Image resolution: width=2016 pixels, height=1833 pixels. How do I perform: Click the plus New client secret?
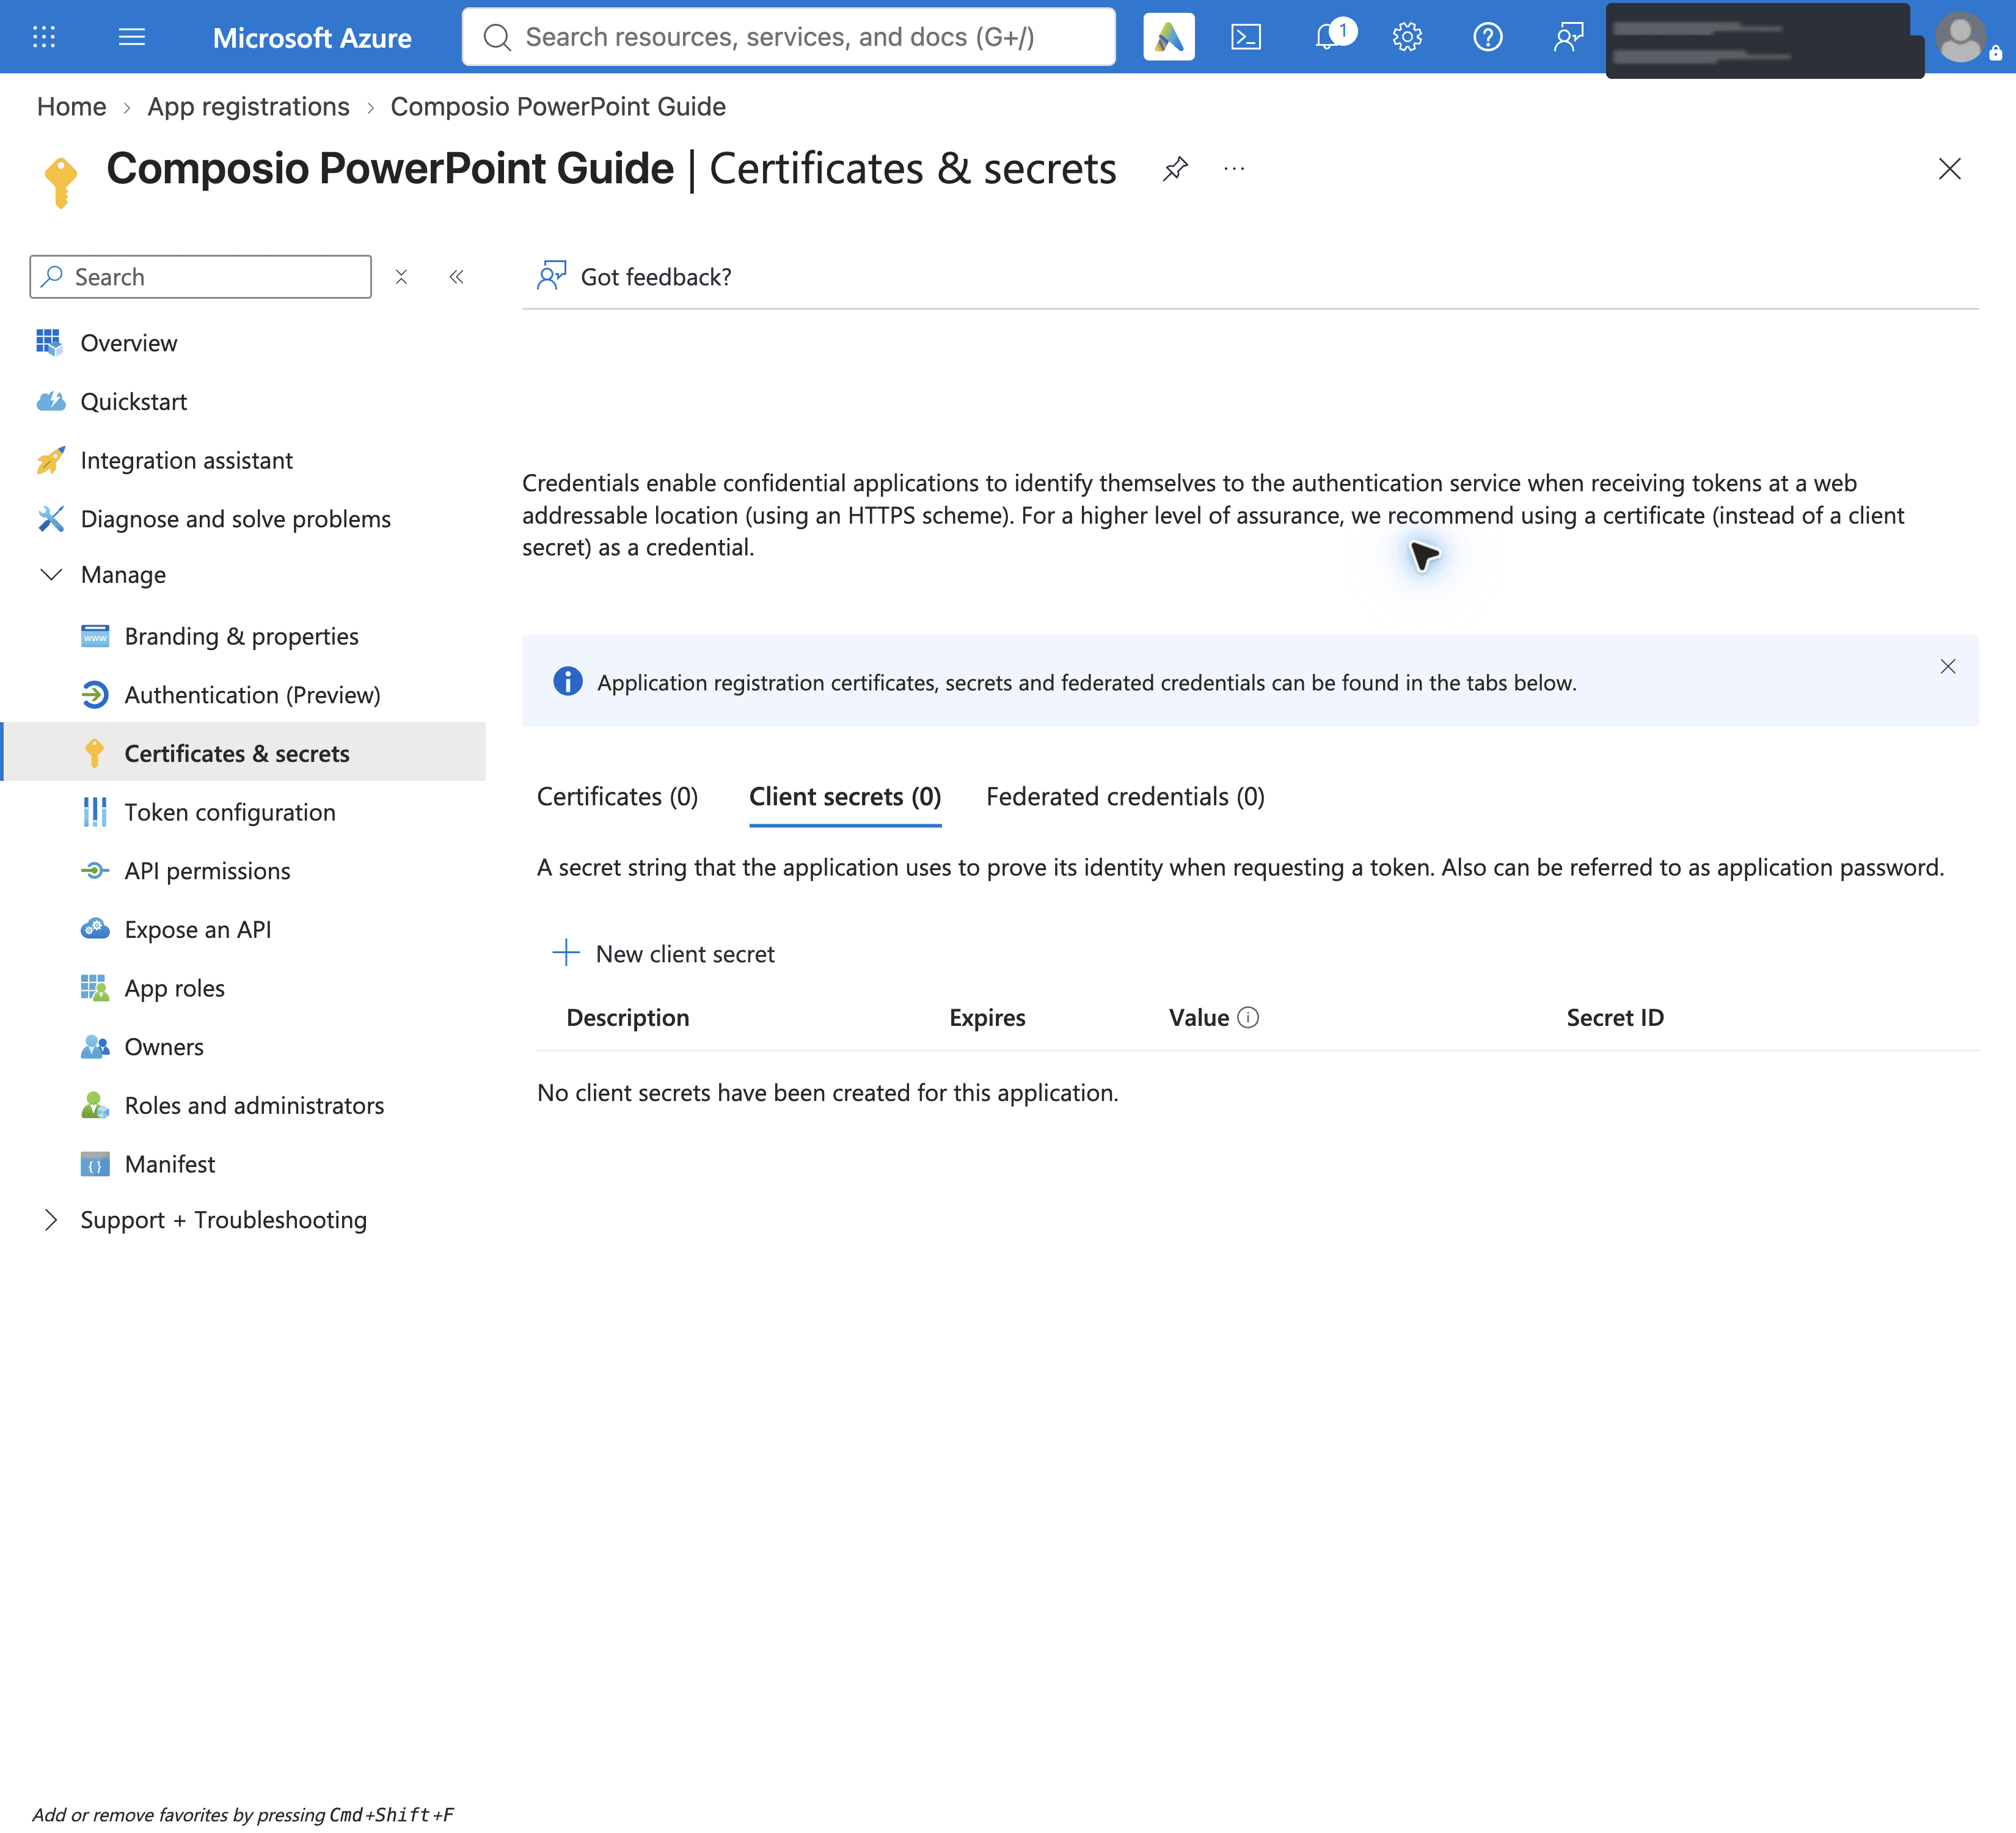click(663, 954)
